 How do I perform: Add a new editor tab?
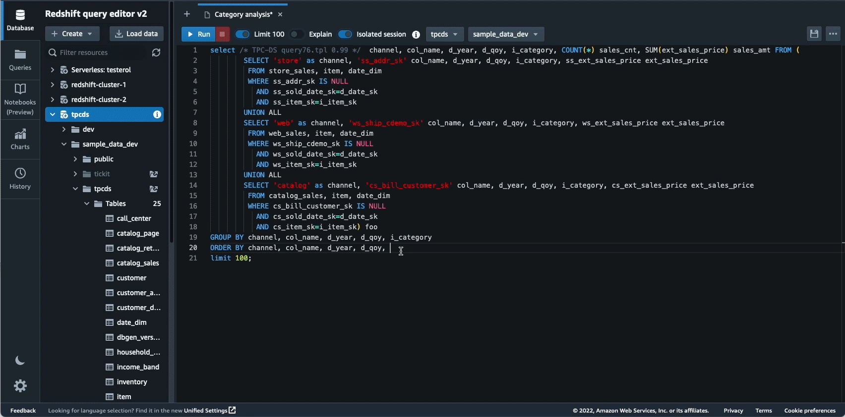point(187,14)
